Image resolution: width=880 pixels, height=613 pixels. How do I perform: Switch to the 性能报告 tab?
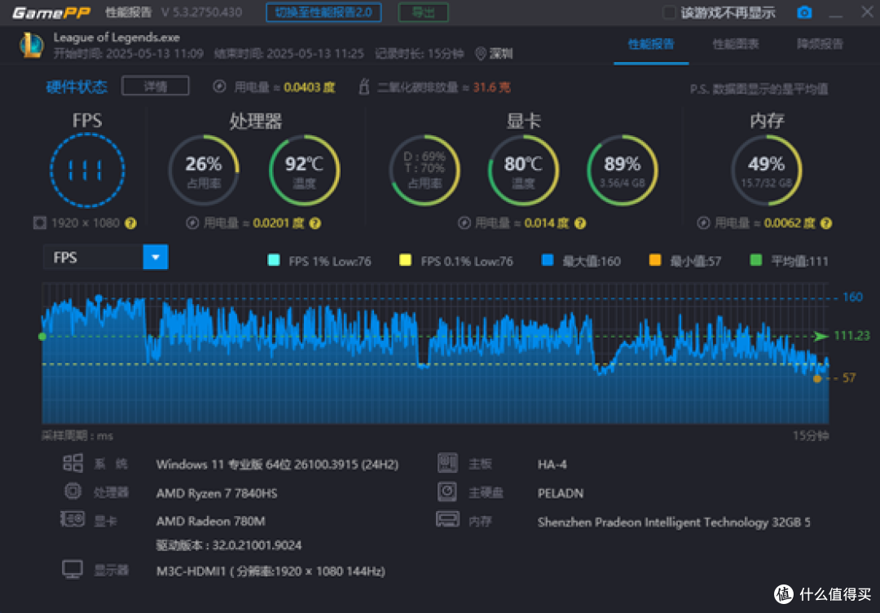coord(651,44)
